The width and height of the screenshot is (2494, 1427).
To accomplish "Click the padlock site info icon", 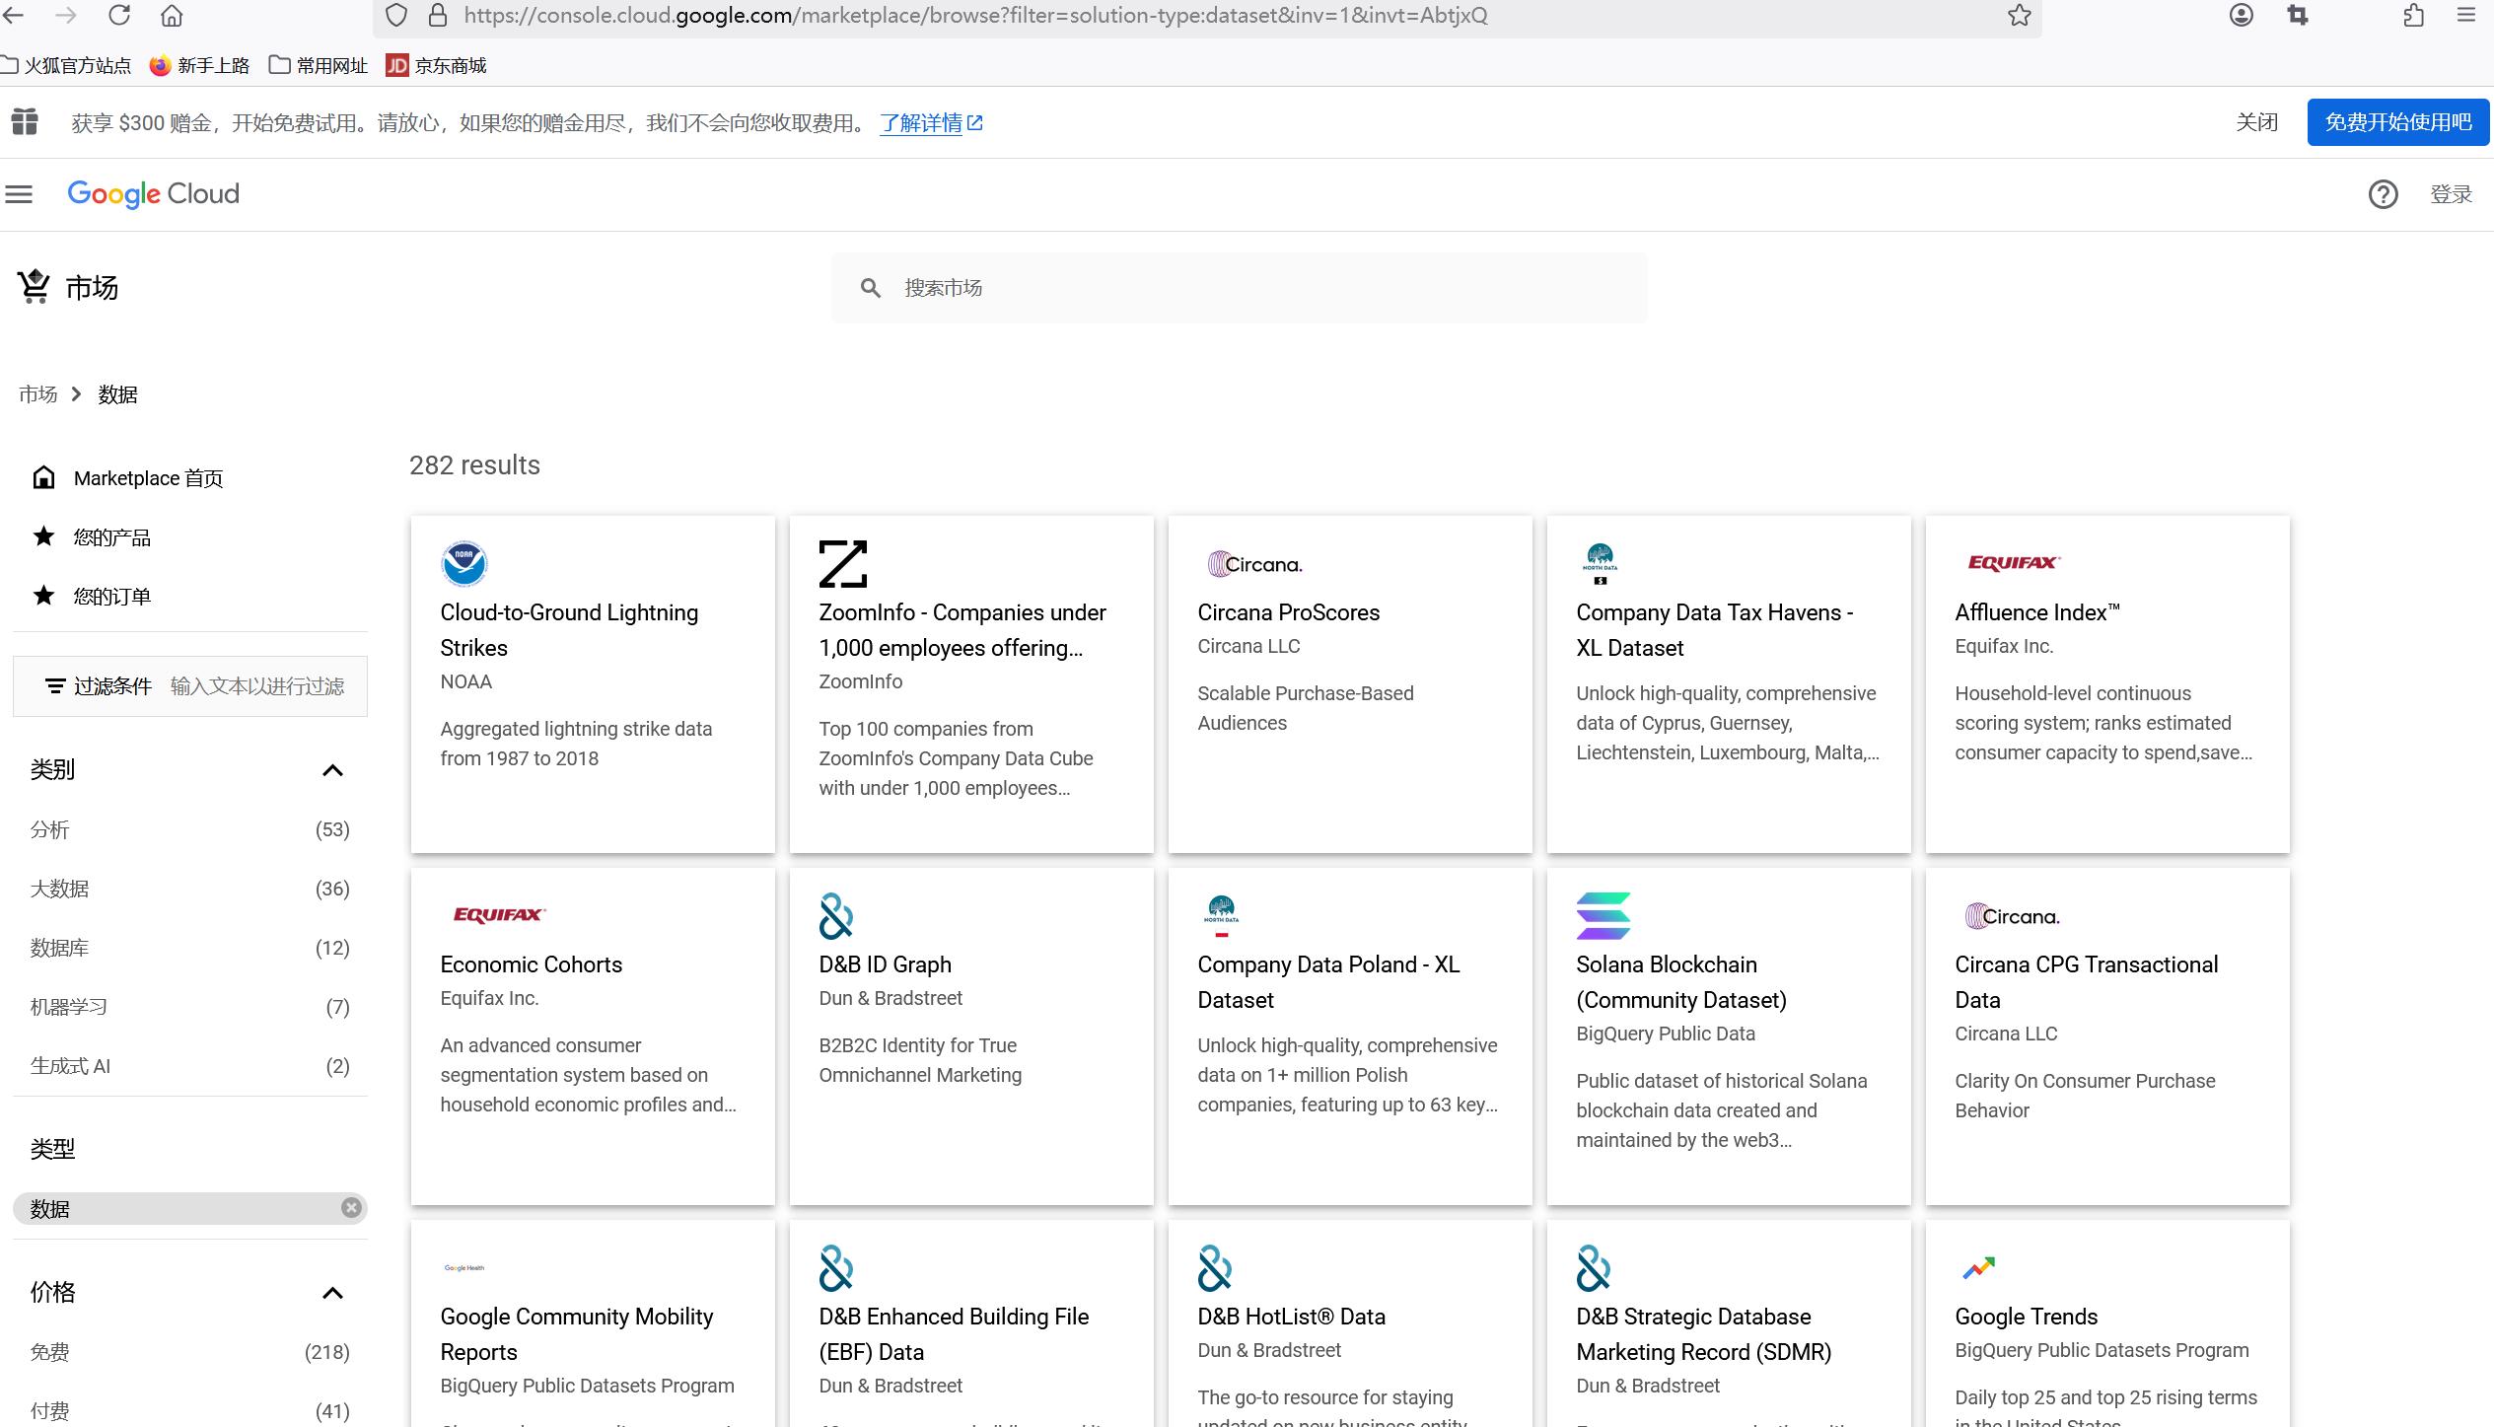I will 438,15.
